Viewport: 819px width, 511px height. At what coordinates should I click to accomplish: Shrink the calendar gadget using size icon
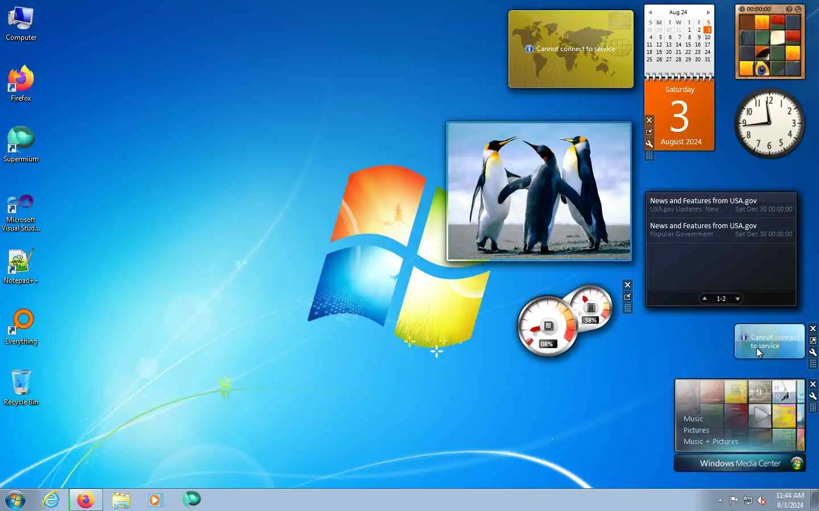649,132
